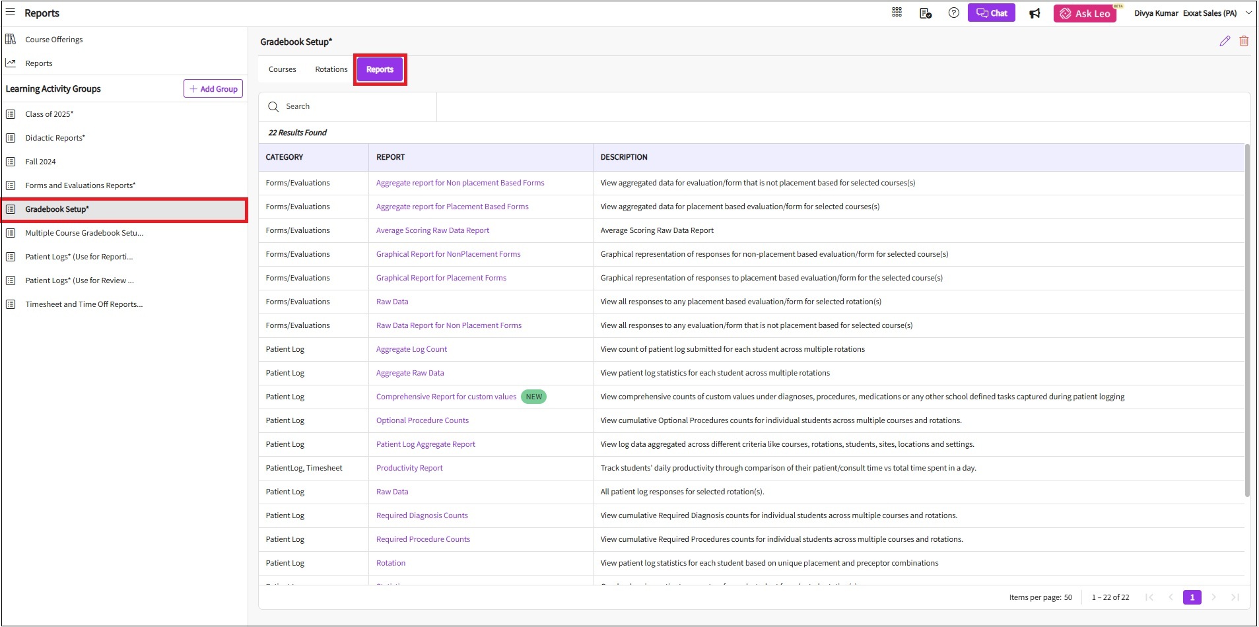Click the Reports chart icon in sidebar
Image resolution: width=1259 pixels, height=627 pixels.
(x=11, y=63)
